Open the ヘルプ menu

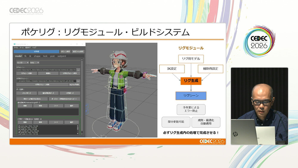click(x=34, y=48)
